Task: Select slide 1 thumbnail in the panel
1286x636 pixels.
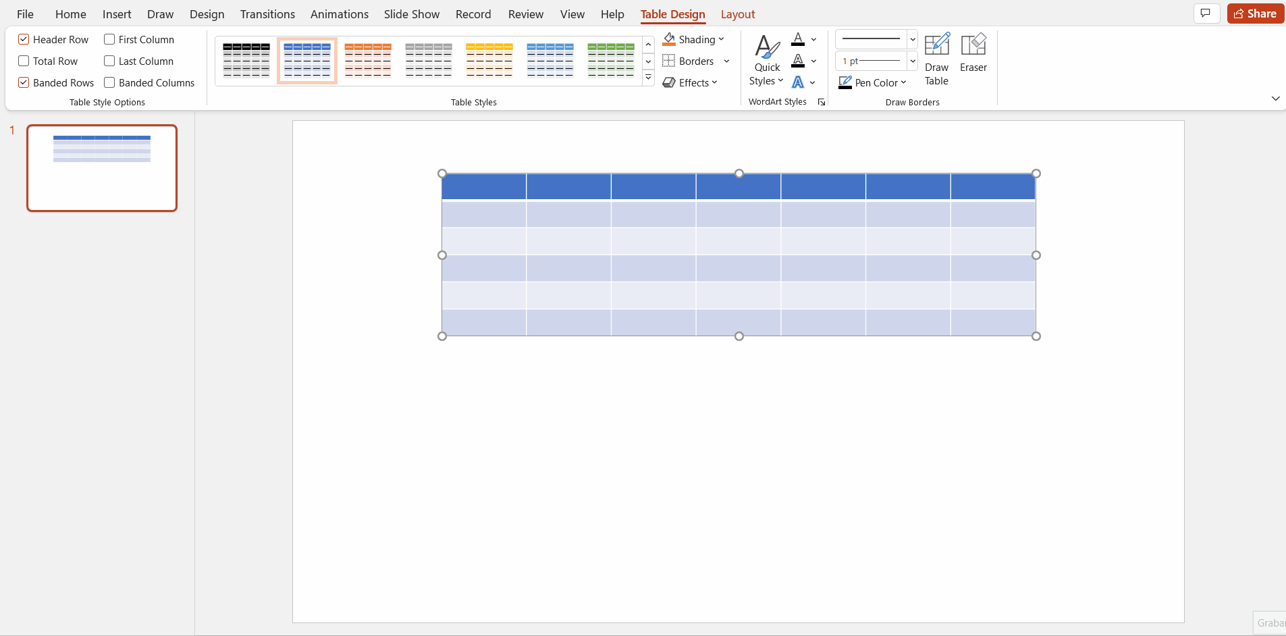Action: [102, 168]
